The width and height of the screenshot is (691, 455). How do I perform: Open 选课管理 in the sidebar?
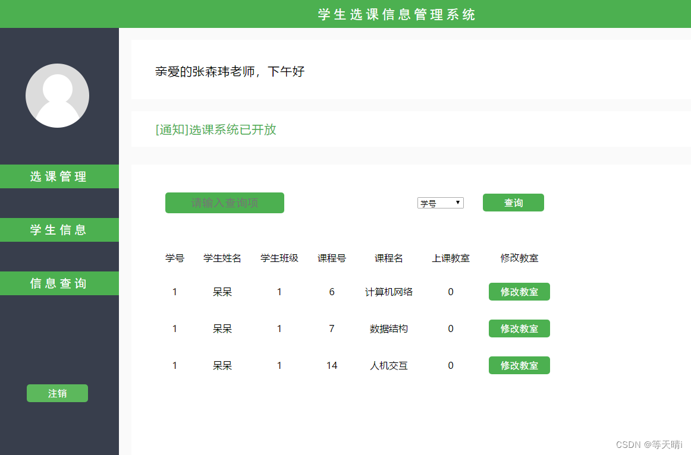tap(59, 176)
